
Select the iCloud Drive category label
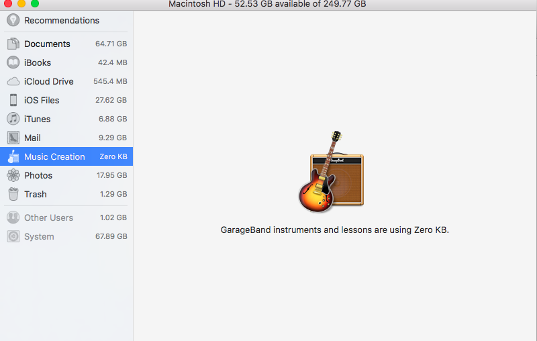pyautogui.click(x=48, y=81)
